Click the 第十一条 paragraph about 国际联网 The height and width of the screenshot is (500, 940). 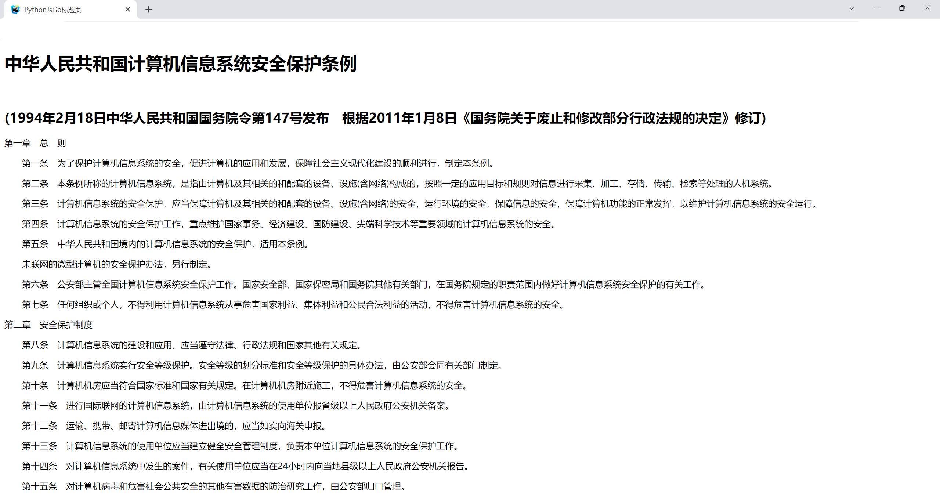[x=236, y=406]
